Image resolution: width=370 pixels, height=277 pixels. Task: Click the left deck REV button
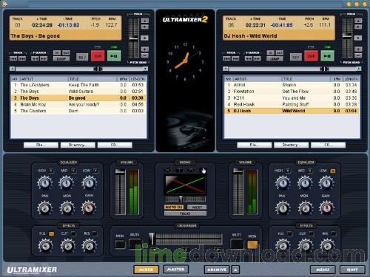[x=82, y=57]
